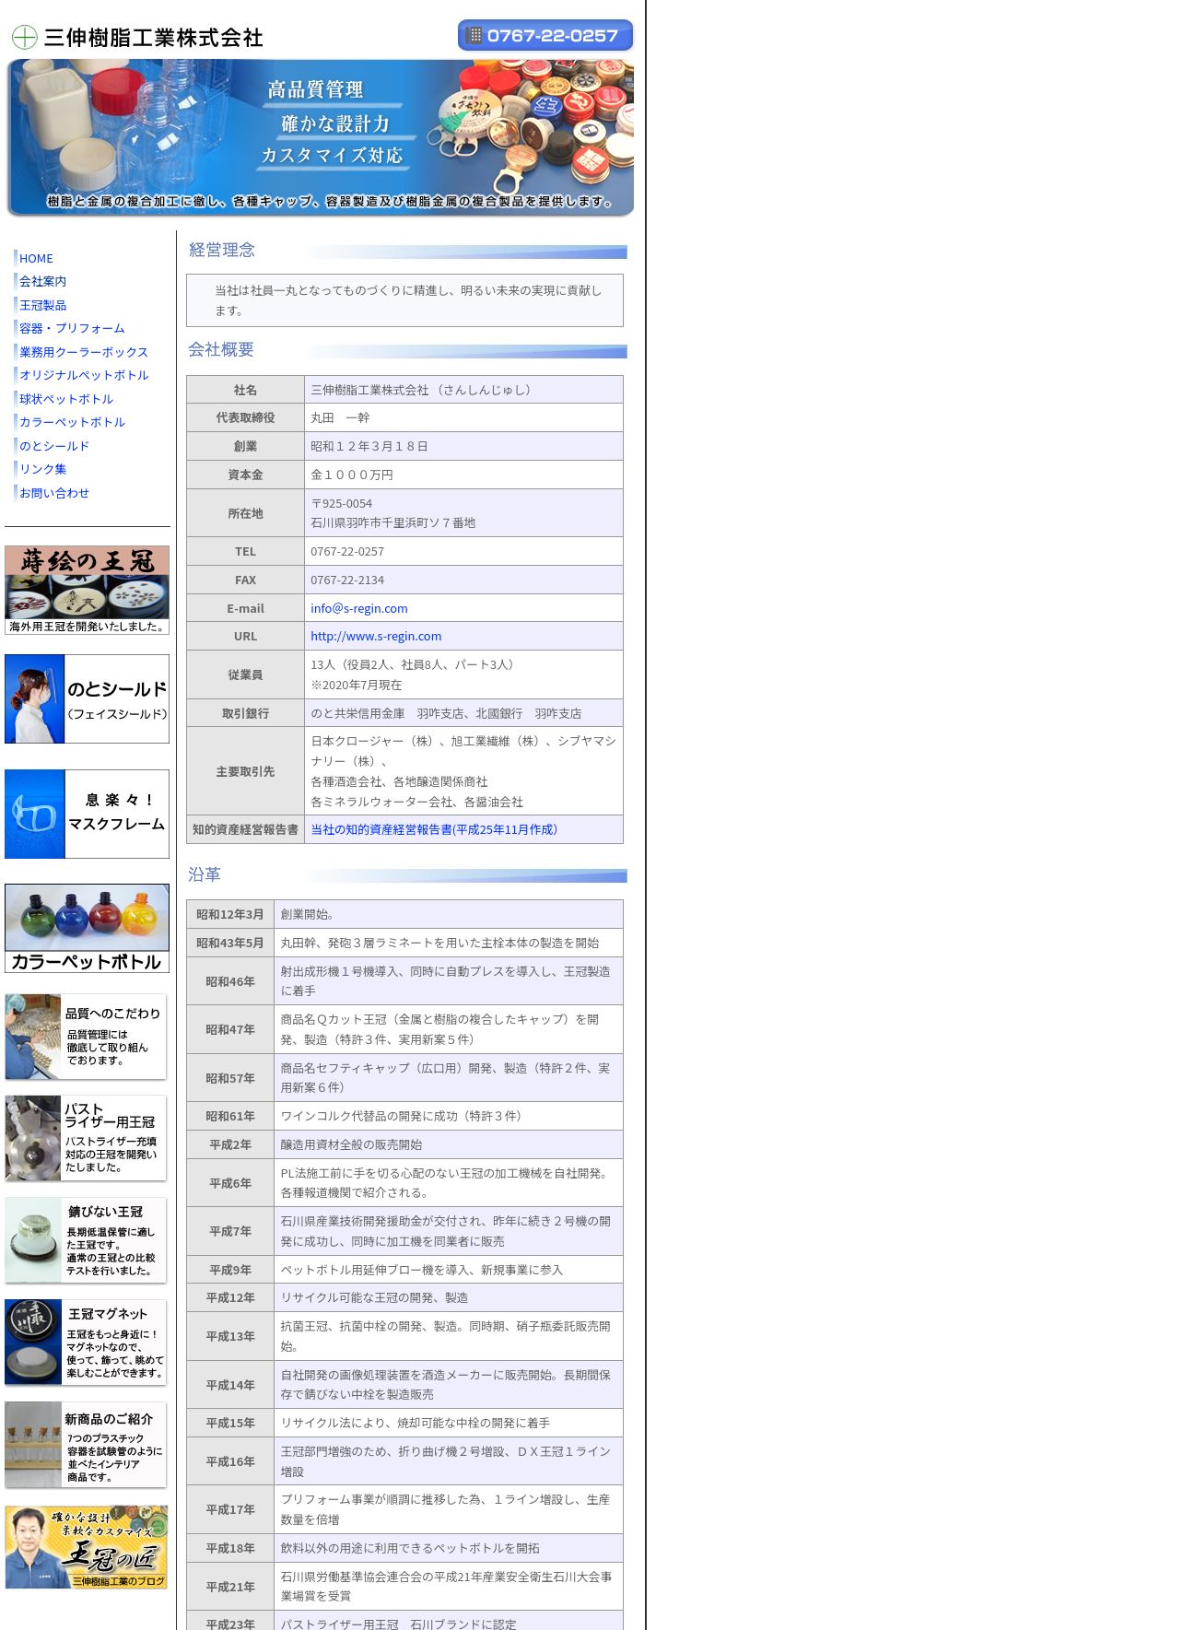1183x1630 pixels.
Task: Click the 沿革 section heading
Action: click(205, 874)
